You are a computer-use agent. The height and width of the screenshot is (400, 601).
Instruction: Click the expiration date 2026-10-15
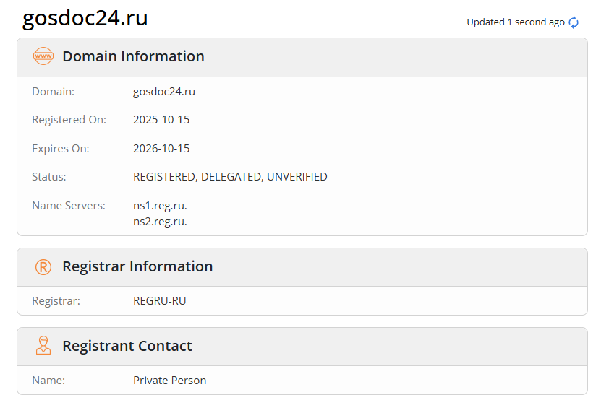click(x=161, y=149)
